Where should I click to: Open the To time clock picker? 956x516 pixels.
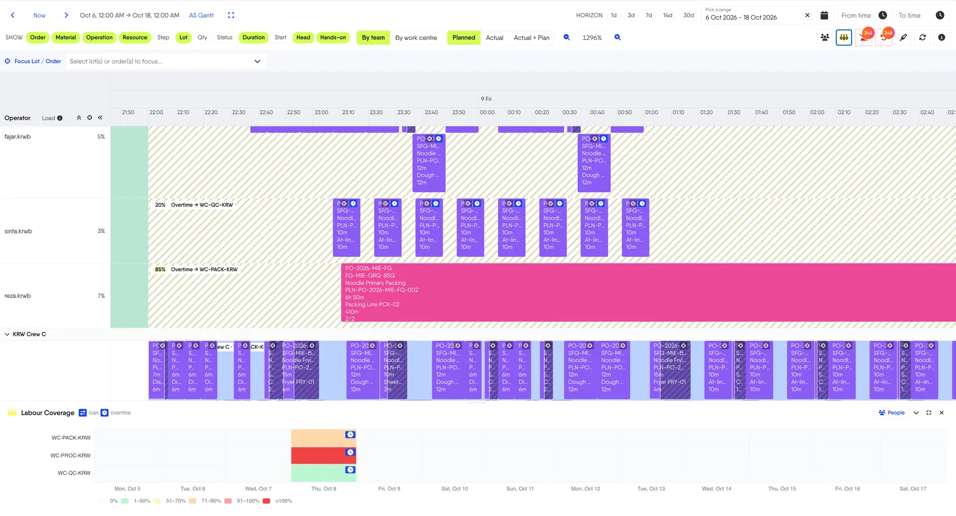(x=940, y=16)
